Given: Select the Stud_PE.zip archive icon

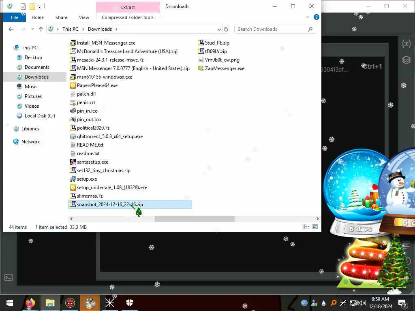Looking at the screenshot, I should coord(201,43).
